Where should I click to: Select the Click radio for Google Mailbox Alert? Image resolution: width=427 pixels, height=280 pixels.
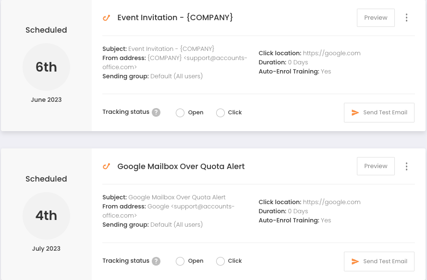(220, 261)
